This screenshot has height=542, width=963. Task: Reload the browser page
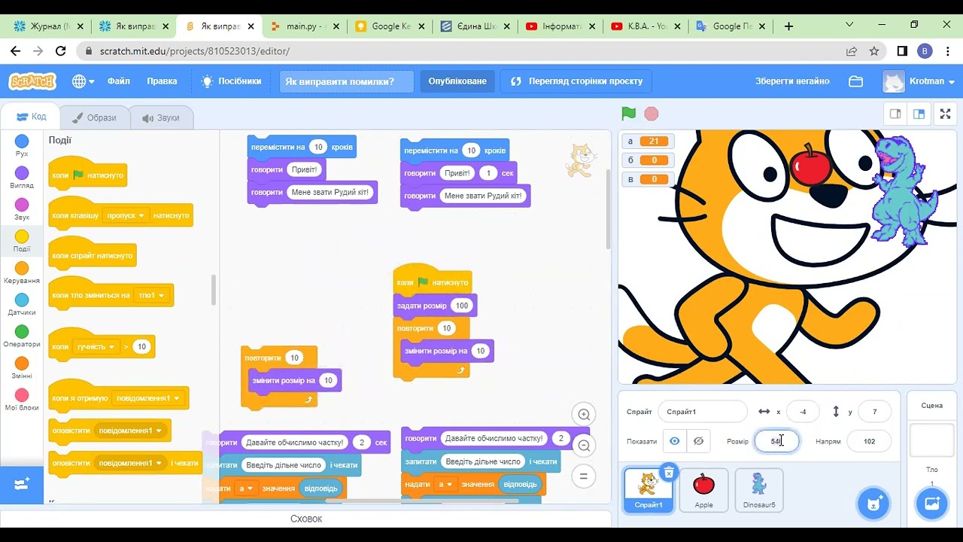pos(61,51)
